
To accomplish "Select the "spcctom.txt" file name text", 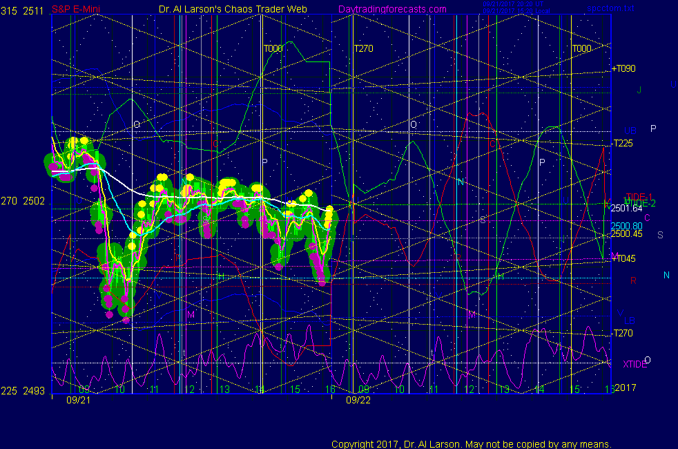I will [610, 8].
